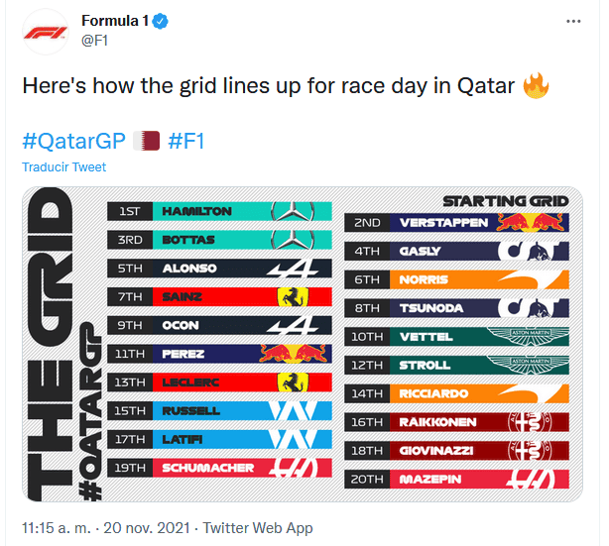
Task: Click the blue verified badge
Action: 160,21
